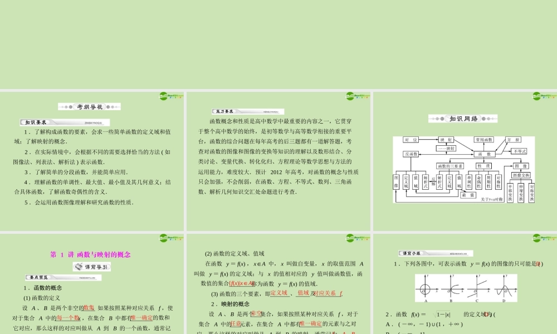557x334 pixels.
Task: Click the 一一映射 box in the diagram
Action: pyautogui.click(x=446, y=149)
